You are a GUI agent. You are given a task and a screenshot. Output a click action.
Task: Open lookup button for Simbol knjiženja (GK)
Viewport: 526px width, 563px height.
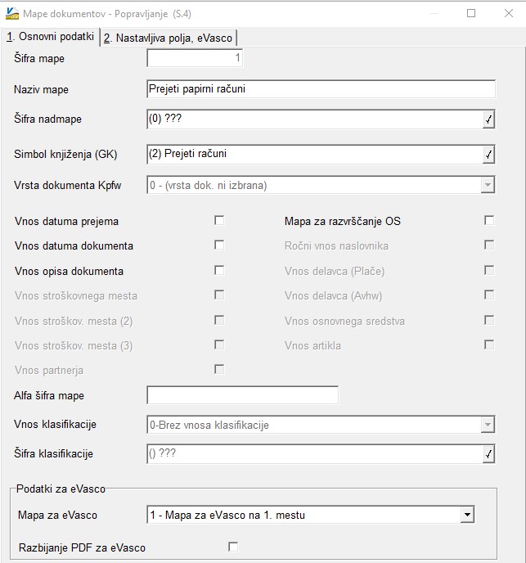(488, 155)
